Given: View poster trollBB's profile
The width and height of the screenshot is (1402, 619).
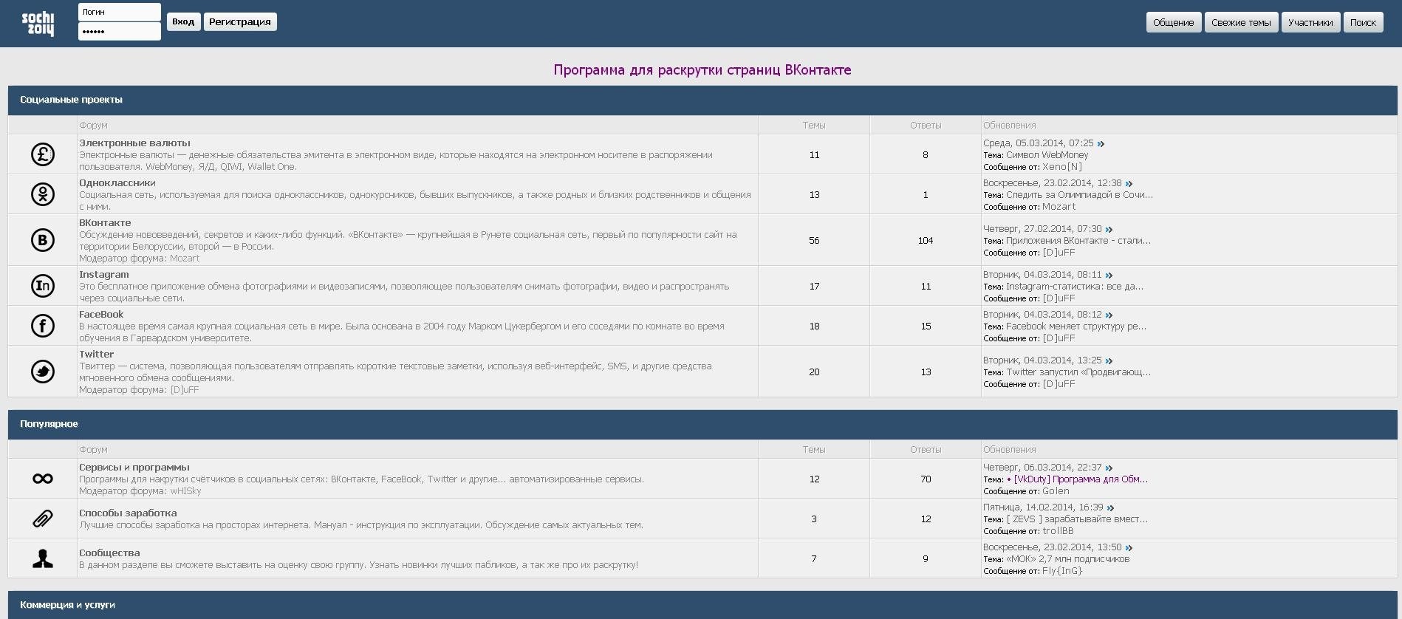Looking at the screenshot, I should [x=1058, y=531].
